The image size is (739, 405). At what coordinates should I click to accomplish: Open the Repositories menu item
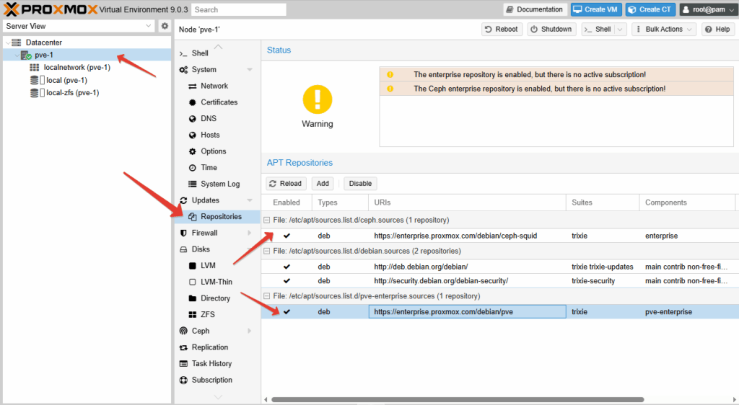(217, 217)
